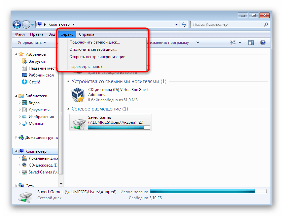Viewport: 283px width, 216px height.
Task: Click the change view icon
Action: click(x=233, y=43)
